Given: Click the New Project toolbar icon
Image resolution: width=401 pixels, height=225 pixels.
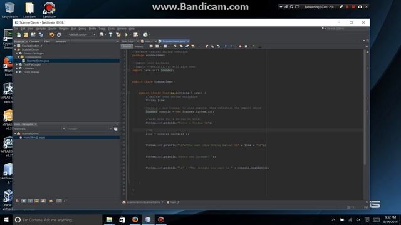Looking at the screenshot, I should coord(26,35).
